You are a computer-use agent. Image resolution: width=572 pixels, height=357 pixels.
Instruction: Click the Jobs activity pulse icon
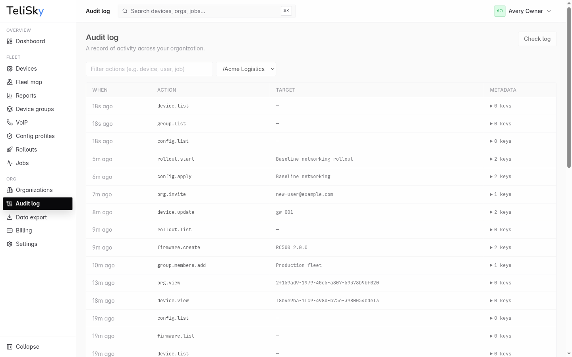(x=10, y=163)
